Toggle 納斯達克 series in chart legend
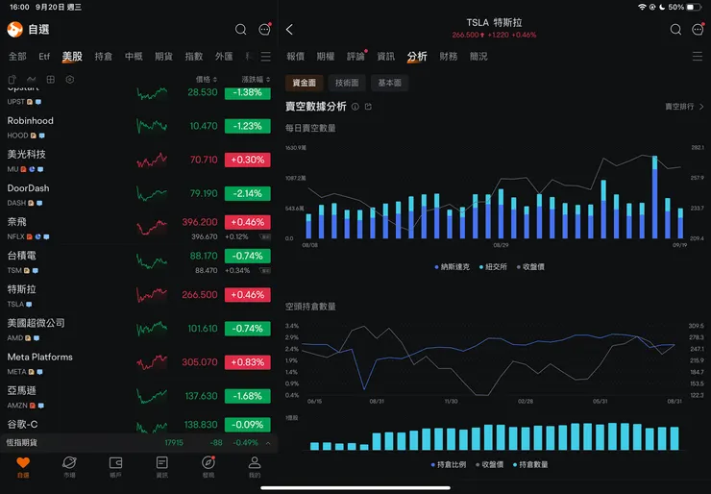The width and height of the screenshot is (711, 494). click(452, 267)
